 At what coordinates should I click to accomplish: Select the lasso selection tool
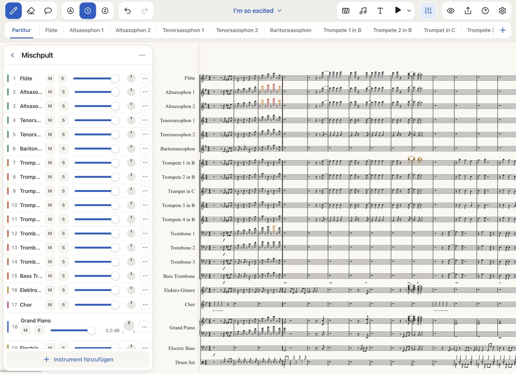pyautogui.click(x=48, y=11)
